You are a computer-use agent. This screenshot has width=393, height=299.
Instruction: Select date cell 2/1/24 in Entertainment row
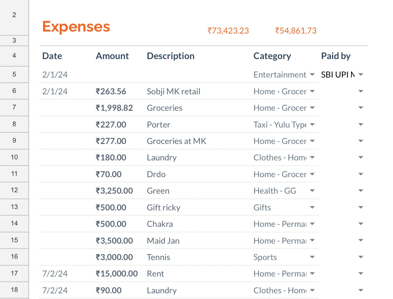(x=55, y=74)
